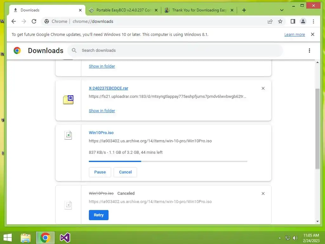The height and width of the screenshot is (244, 325).
Task: Click the active download's archive.org URL text
Action: [x=150, y=141]
